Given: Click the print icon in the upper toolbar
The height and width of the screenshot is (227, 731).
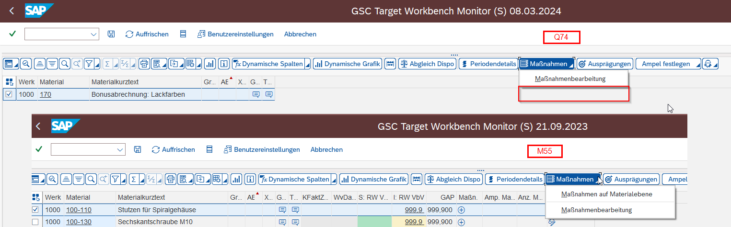Looking at the screenshot, I should 144,64.
